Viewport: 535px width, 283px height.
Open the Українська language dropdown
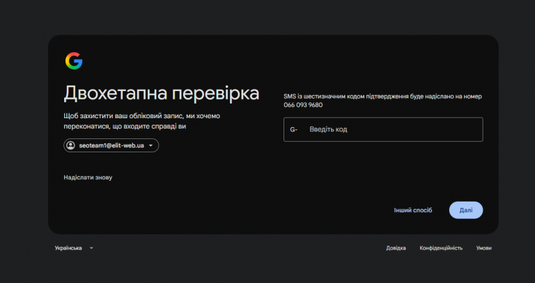(74, 248)
